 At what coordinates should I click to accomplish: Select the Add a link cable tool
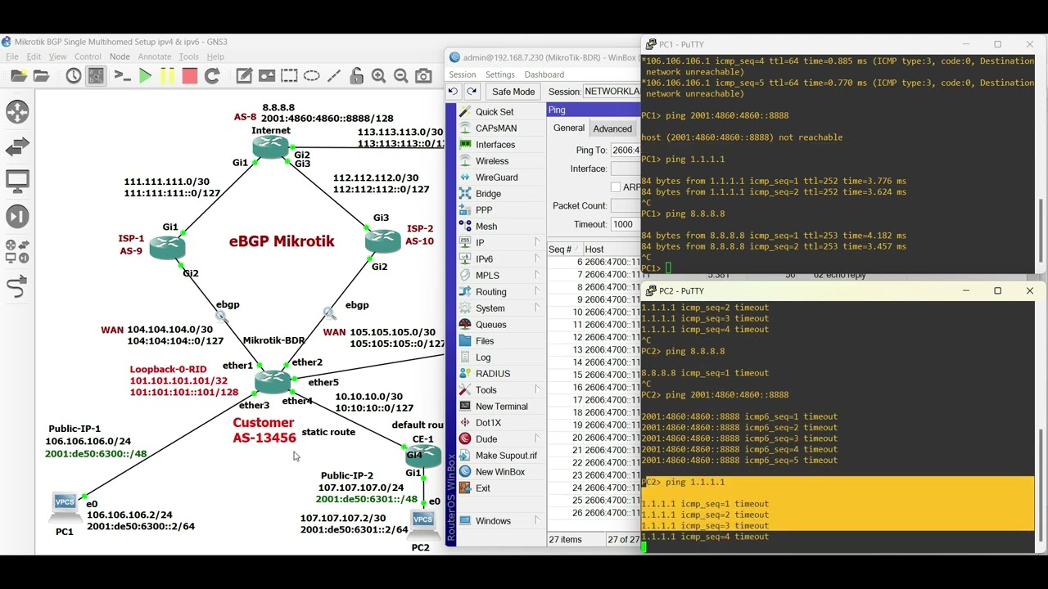pyautogui.click(x=17, y=286)
